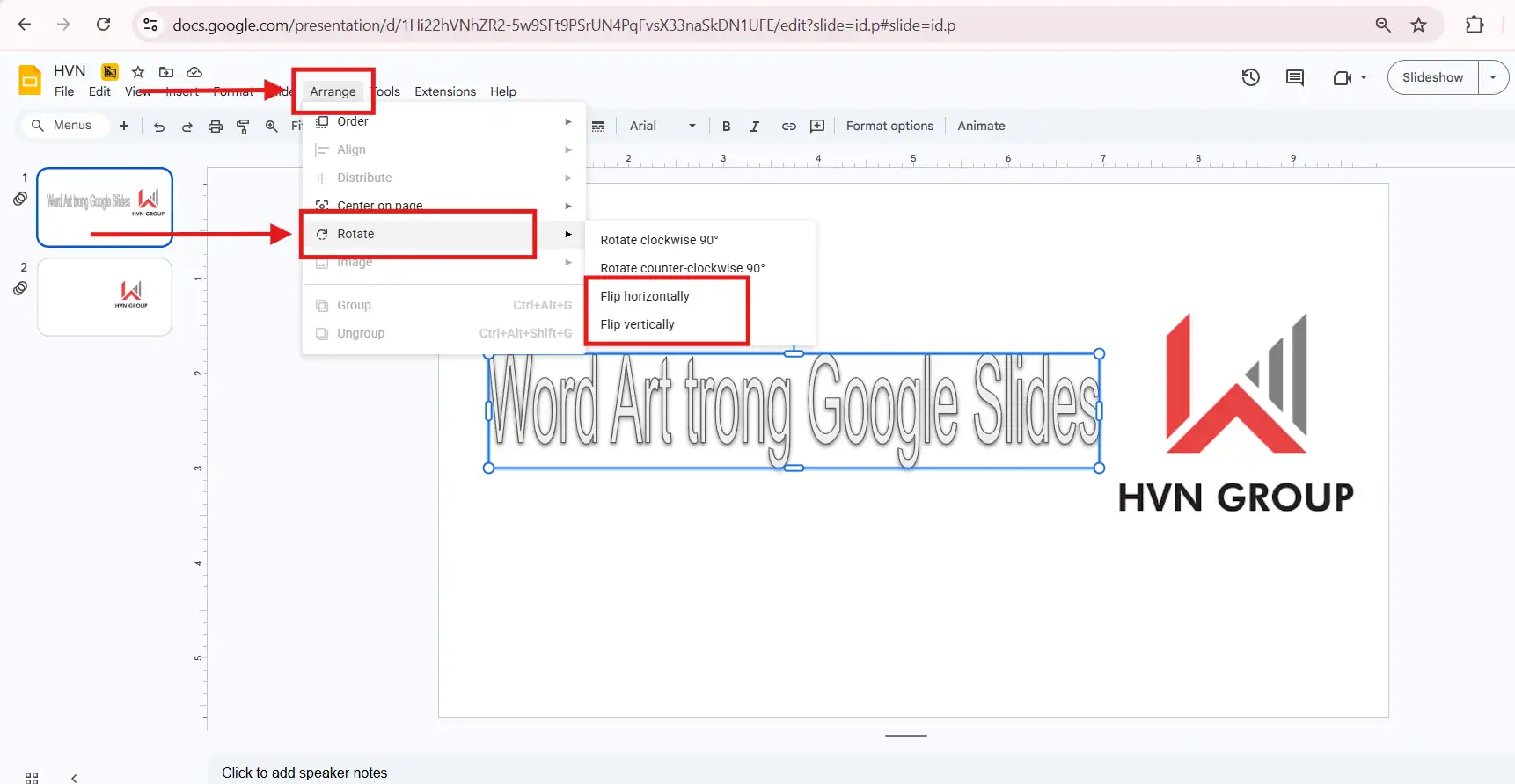Undo the last action
Screen dimensions: 1515x784
159,127
